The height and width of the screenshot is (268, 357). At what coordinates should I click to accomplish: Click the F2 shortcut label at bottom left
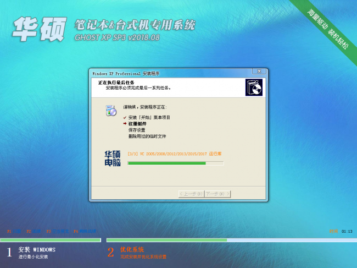[34, 231]
